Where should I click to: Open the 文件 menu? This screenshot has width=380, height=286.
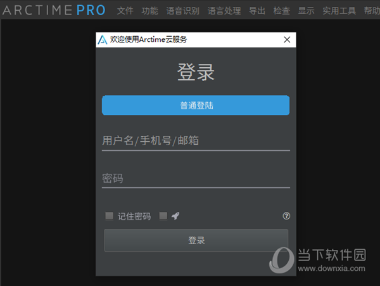pos(125,11)
